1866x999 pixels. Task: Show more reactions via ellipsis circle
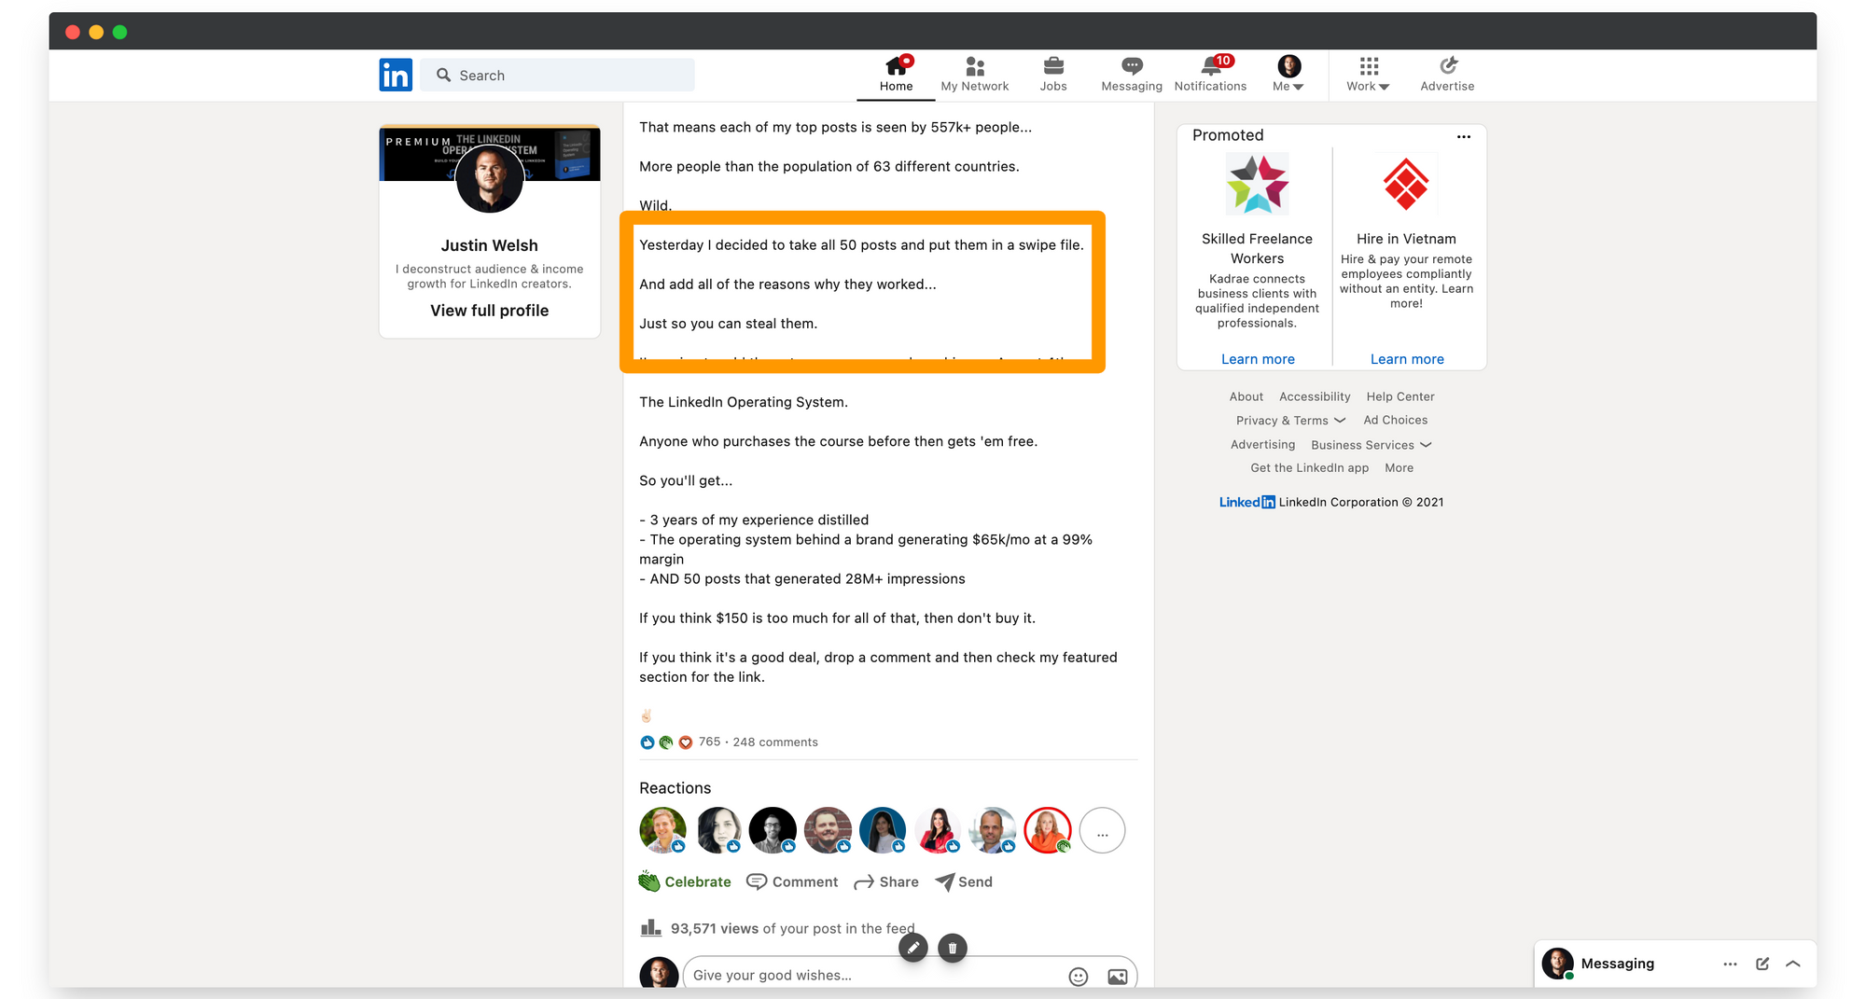coord(1102,831)
